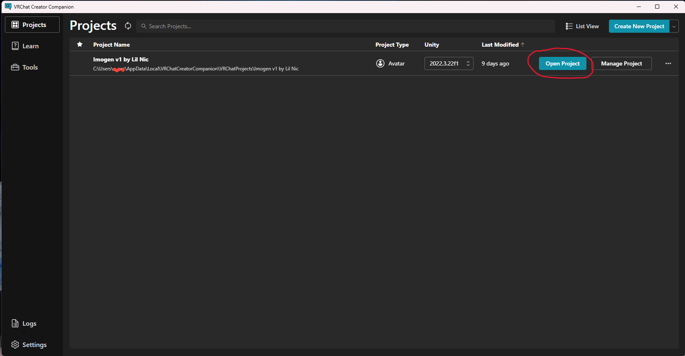This screenshot has width=685, height=356.
Task: Click the VRChat Creator Companion app icon
Action: coord(8,7)
